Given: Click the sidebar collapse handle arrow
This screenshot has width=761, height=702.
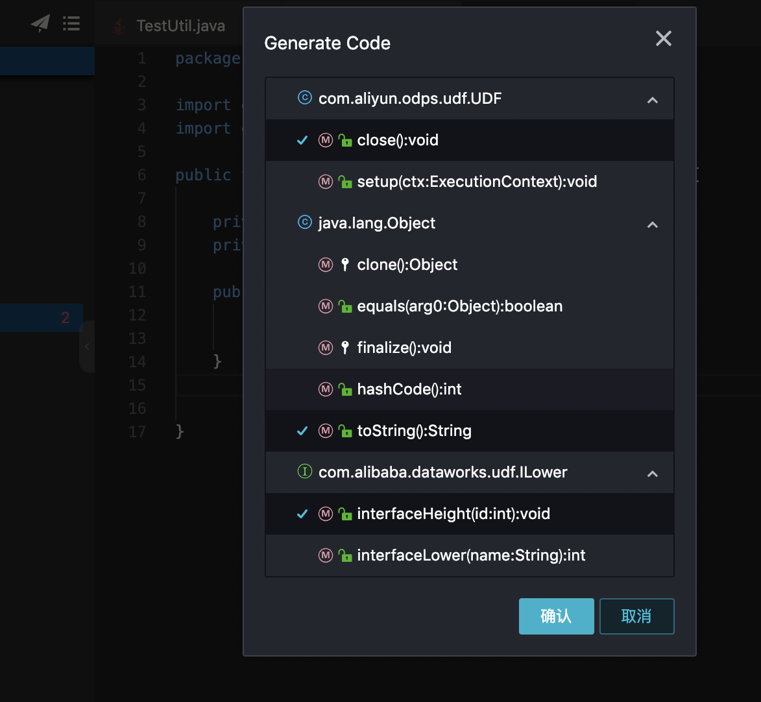Looking at the screenshot, I should 87,346.
